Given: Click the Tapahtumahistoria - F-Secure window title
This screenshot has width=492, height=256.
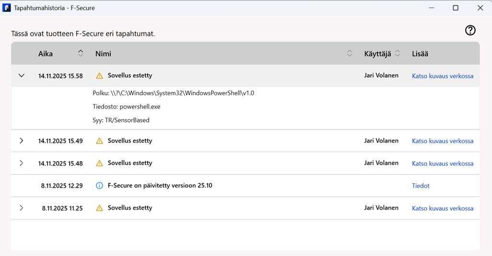Looking at the screenshot, I should (x=54, y=8).
